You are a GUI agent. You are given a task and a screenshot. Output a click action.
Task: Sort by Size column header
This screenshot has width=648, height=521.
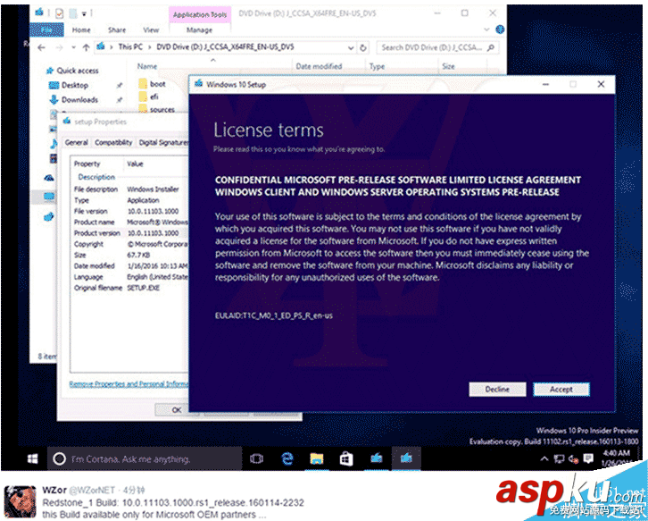click(448, 66)
